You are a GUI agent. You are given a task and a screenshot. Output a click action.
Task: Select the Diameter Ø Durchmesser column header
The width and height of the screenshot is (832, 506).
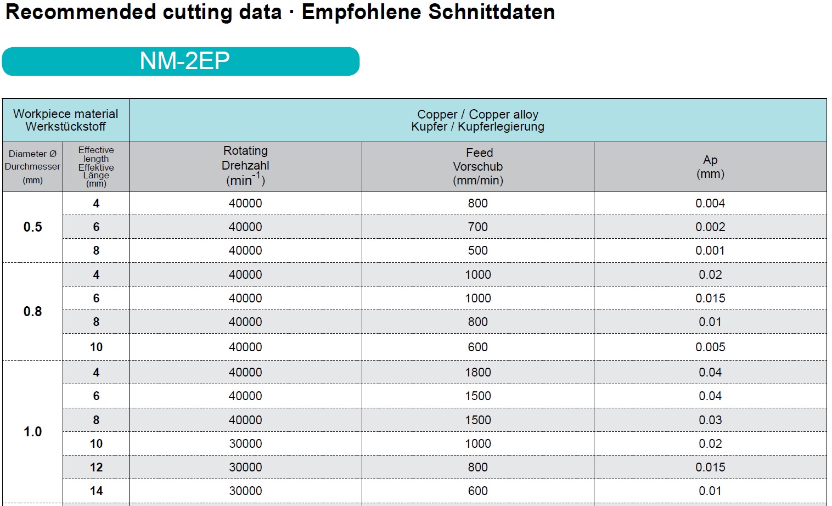[x=33, y=166]
